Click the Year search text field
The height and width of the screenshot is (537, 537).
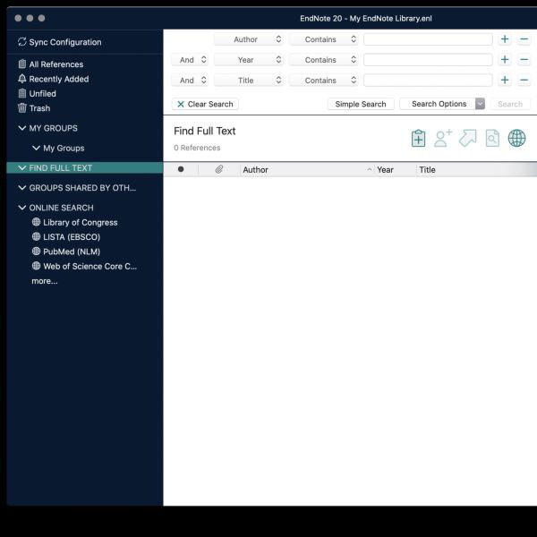(428, 60)
